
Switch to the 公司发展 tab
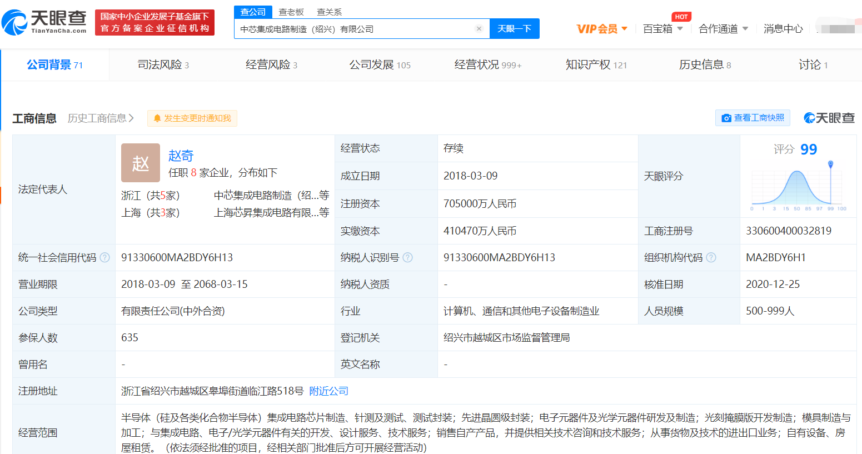coord(380,65)
